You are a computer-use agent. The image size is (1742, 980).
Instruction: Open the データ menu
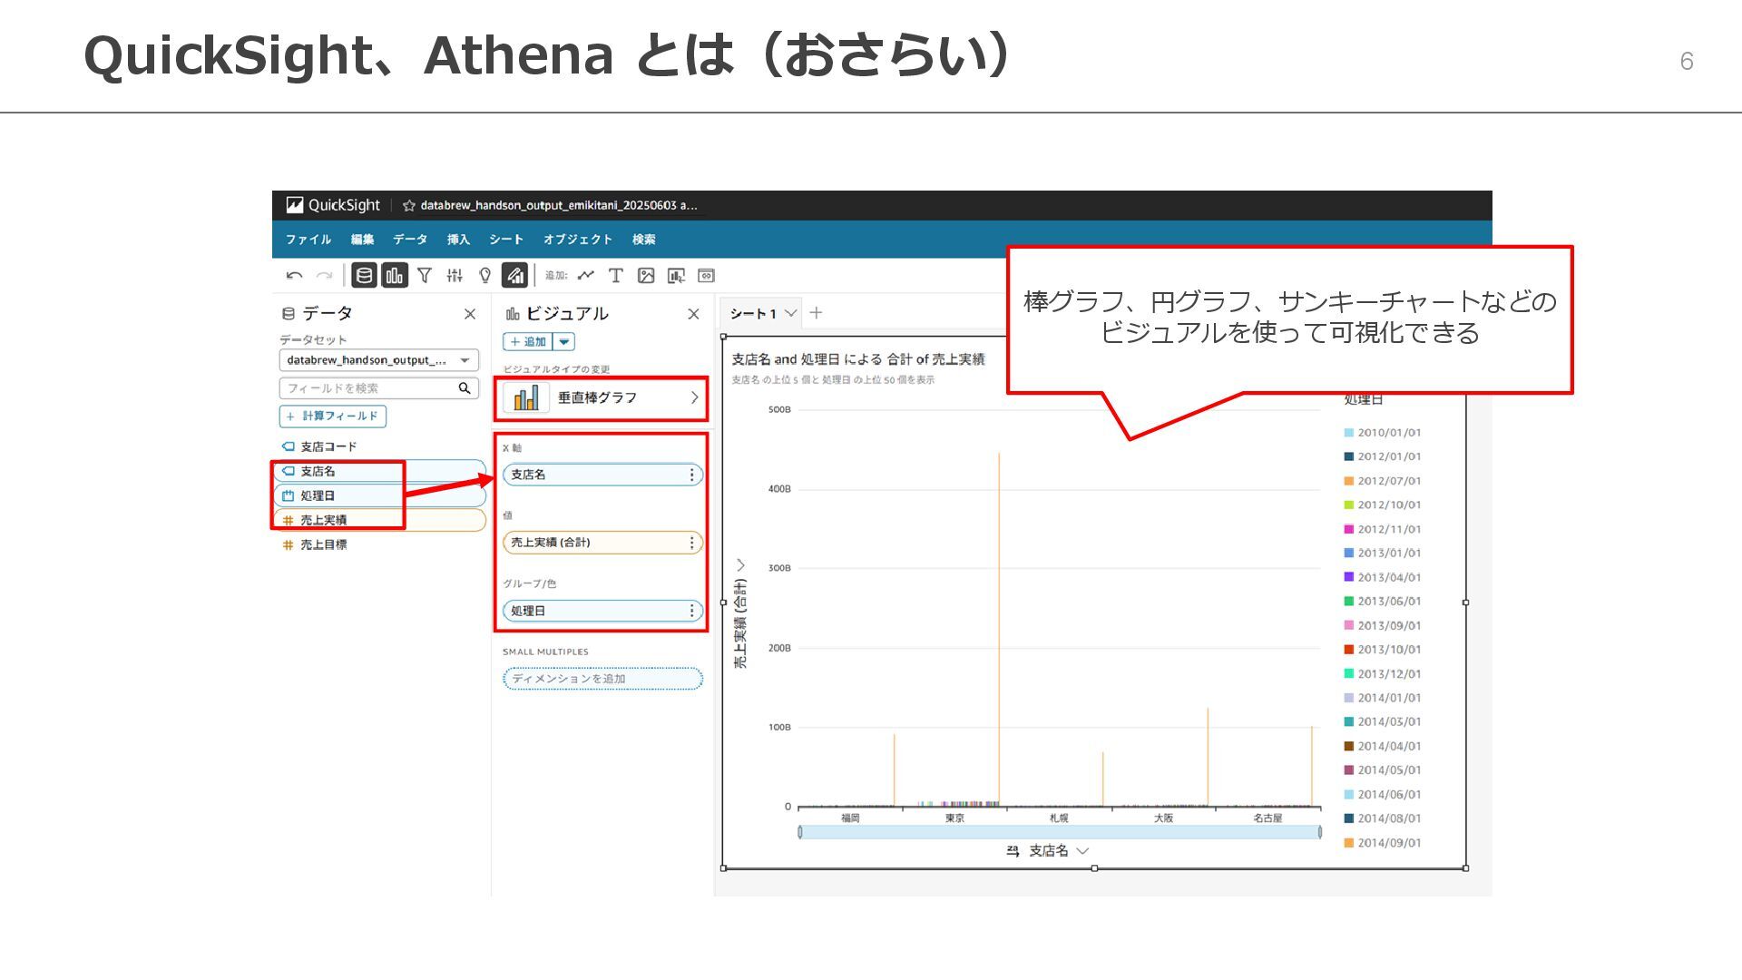(x=410, y=240)
